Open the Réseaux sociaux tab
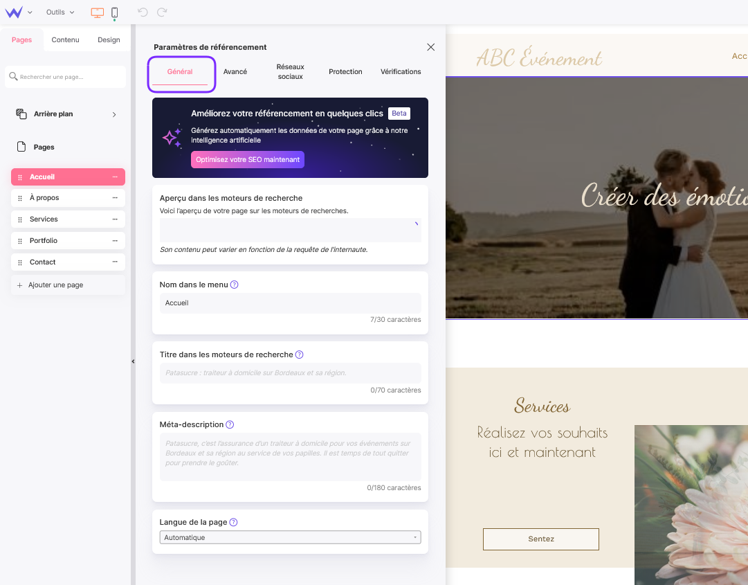 click(x=290, y=72)
